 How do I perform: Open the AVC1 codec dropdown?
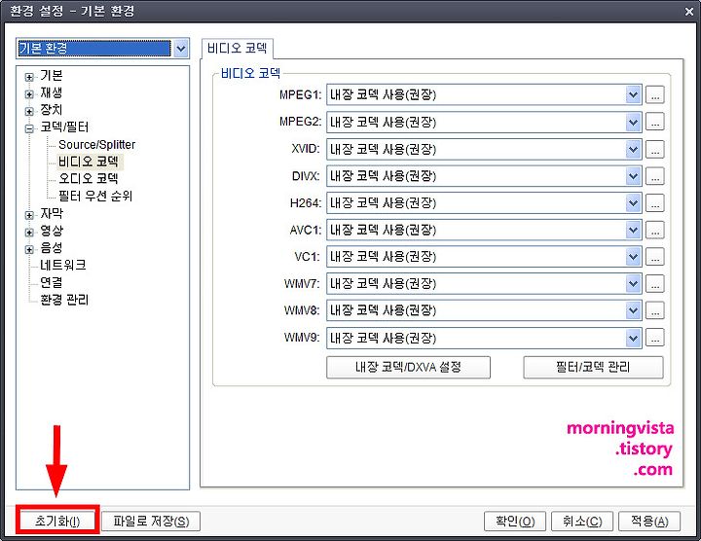pos(484,230)
